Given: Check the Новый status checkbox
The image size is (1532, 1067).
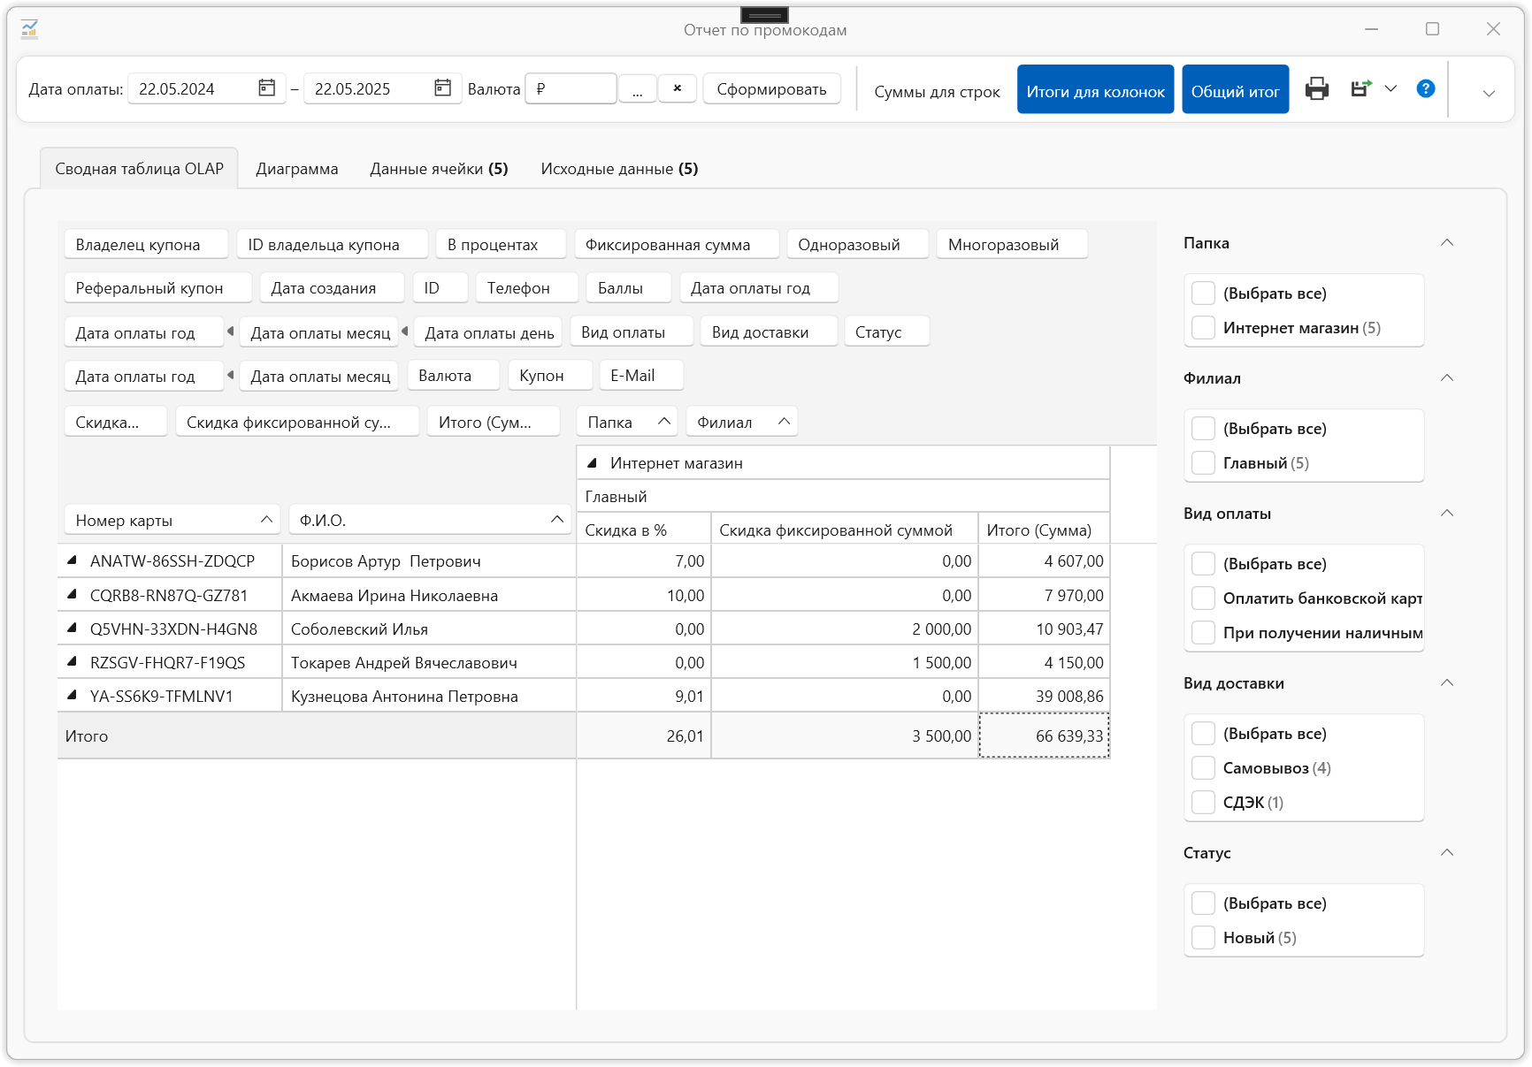Looking at the screenshot, I should point(1203,937).
